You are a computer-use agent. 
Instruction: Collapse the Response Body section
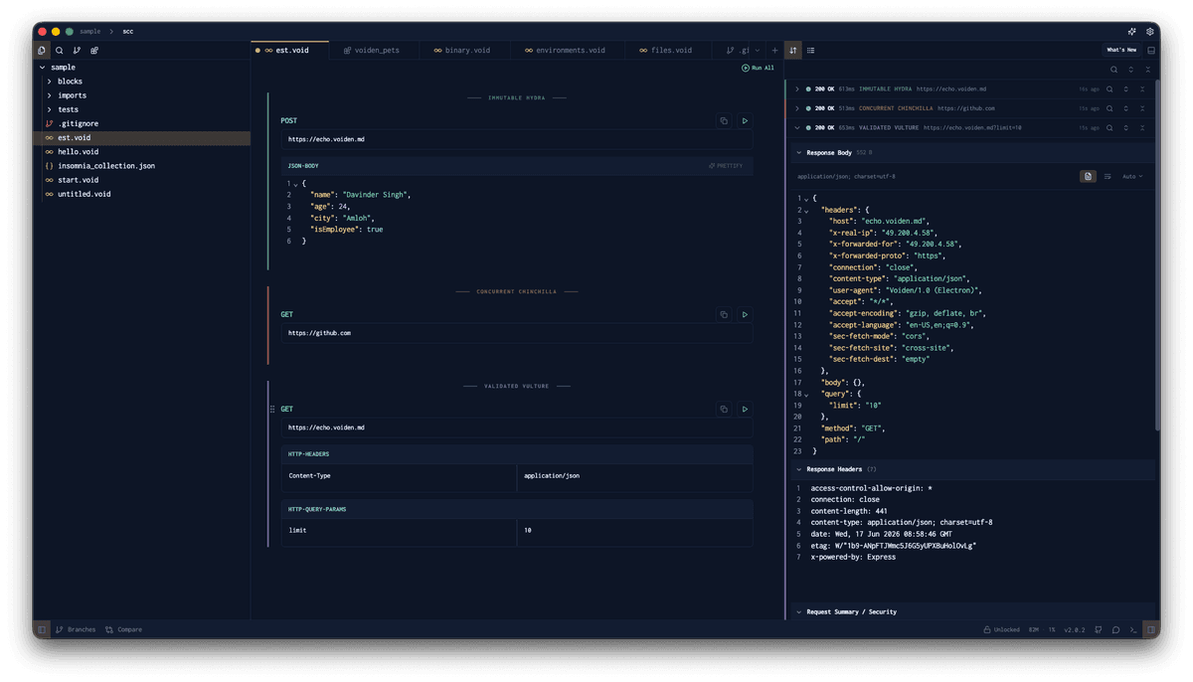[x=798, y=153]
